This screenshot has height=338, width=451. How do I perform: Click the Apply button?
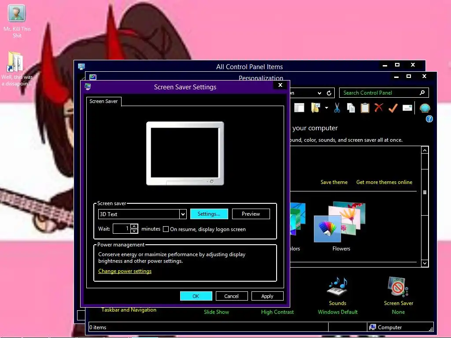click(267, 296)
